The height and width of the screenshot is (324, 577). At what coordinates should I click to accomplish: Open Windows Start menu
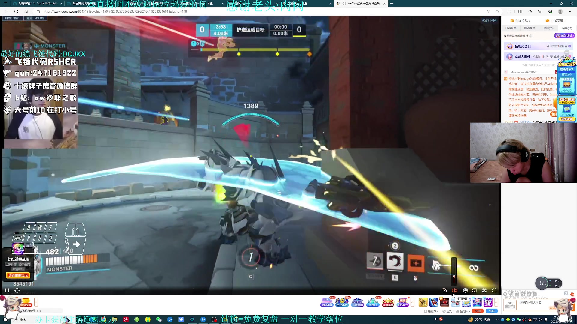click(5, 319)
